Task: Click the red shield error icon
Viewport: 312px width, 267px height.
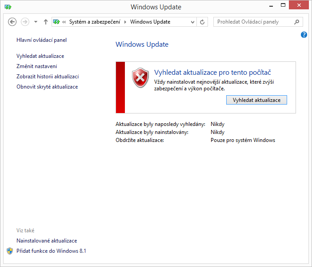Action: pos(140,78)
